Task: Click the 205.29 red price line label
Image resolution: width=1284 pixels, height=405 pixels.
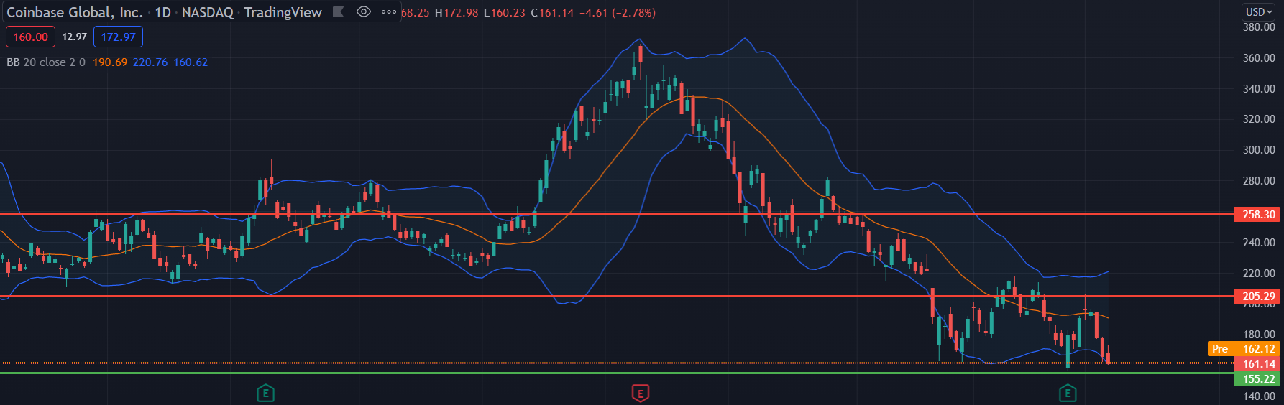Action: coord(1258,296)
